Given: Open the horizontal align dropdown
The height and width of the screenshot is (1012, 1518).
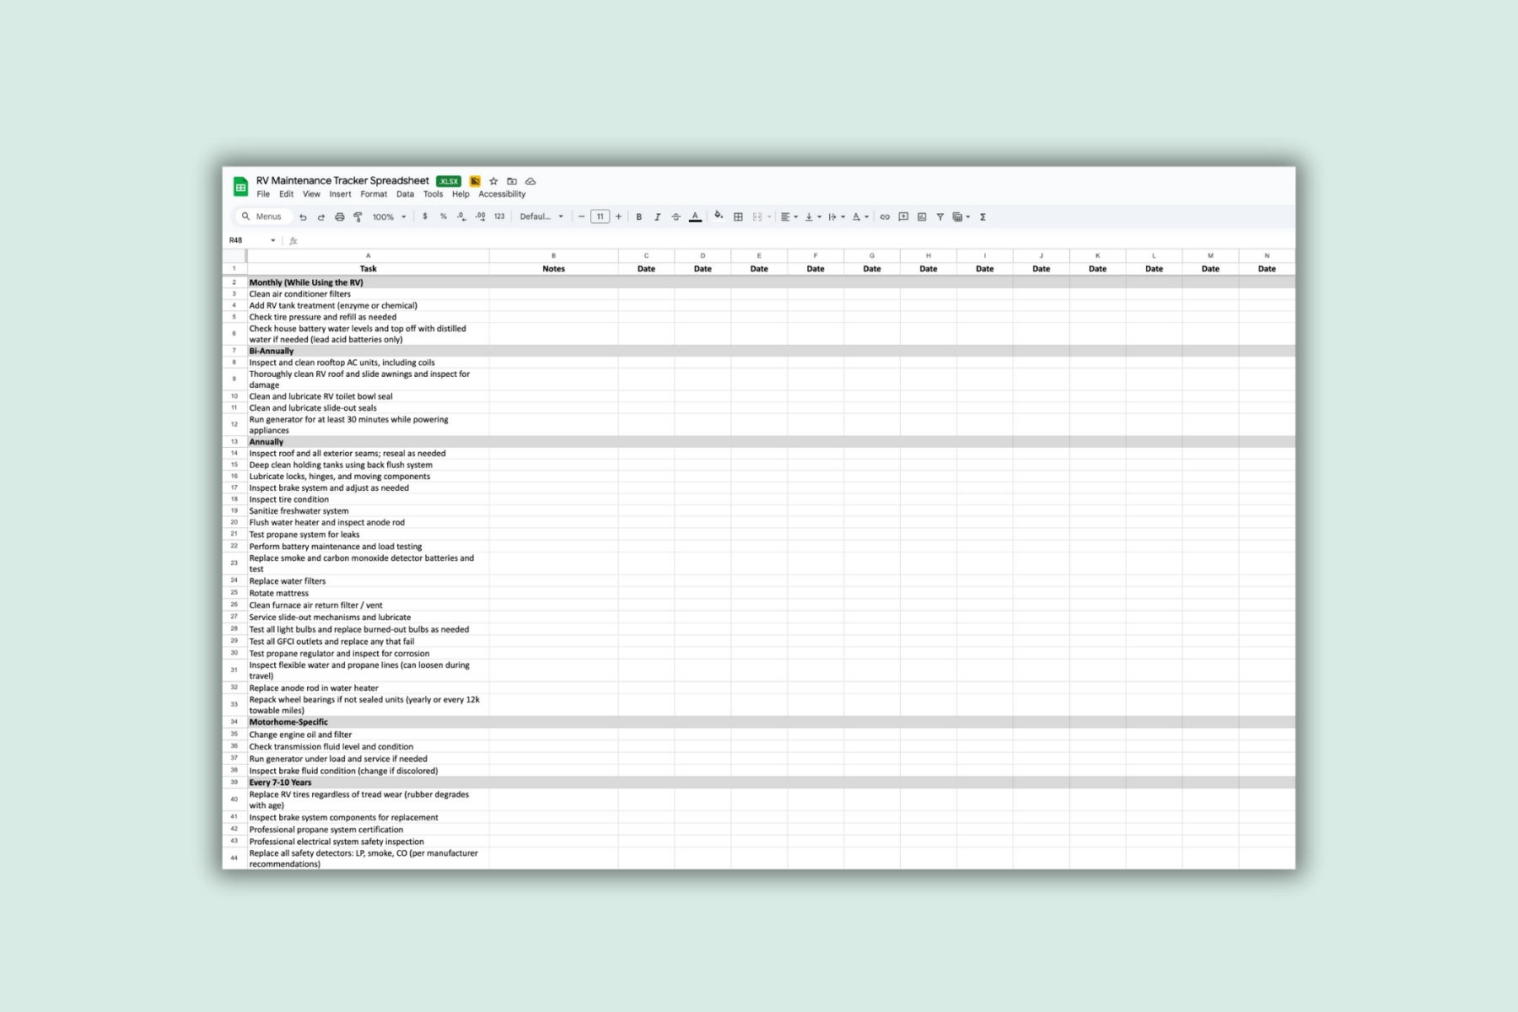Looking at the screenshot, I should tap(789, 217).
